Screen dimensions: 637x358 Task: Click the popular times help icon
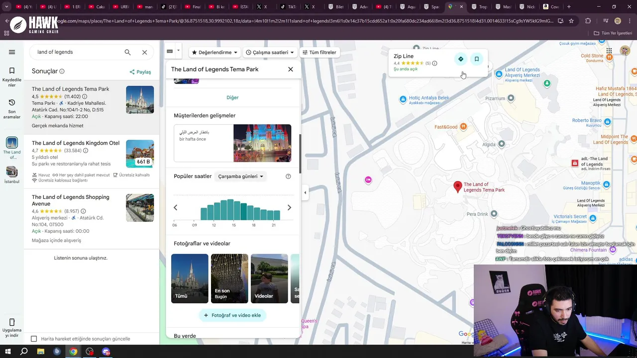tap(288, 177)
